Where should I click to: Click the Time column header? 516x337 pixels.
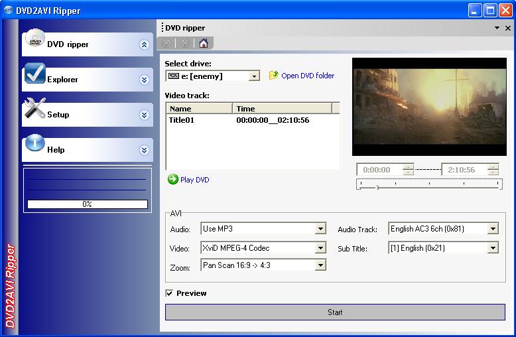coord(283,109)
